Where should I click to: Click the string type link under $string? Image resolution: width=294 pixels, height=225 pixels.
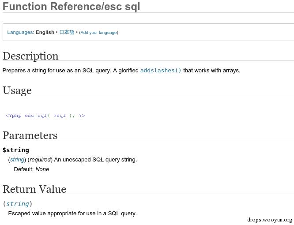[17, 160]
